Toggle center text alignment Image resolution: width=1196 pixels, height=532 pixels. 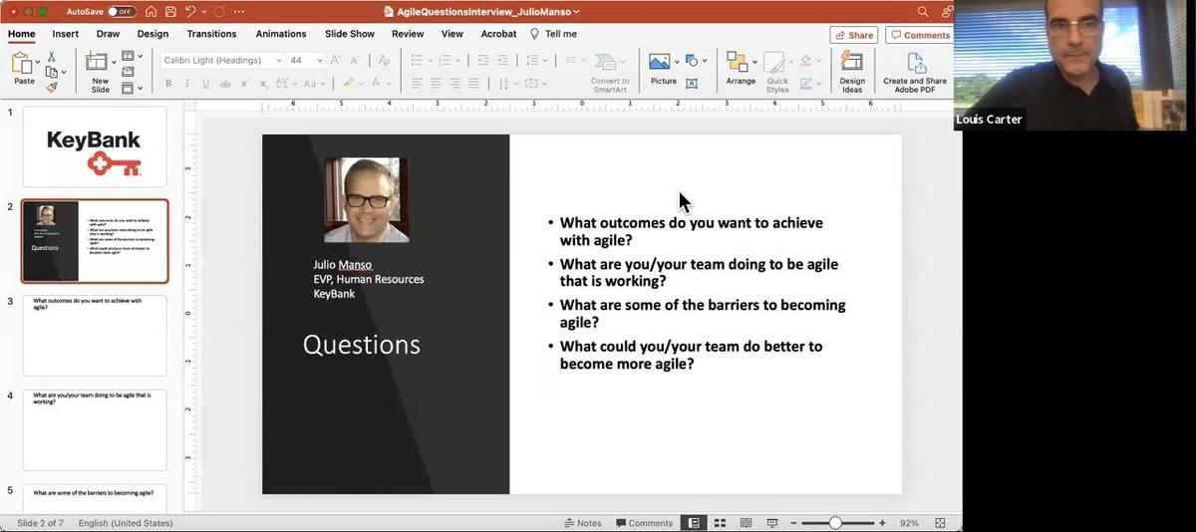(436, 84)
